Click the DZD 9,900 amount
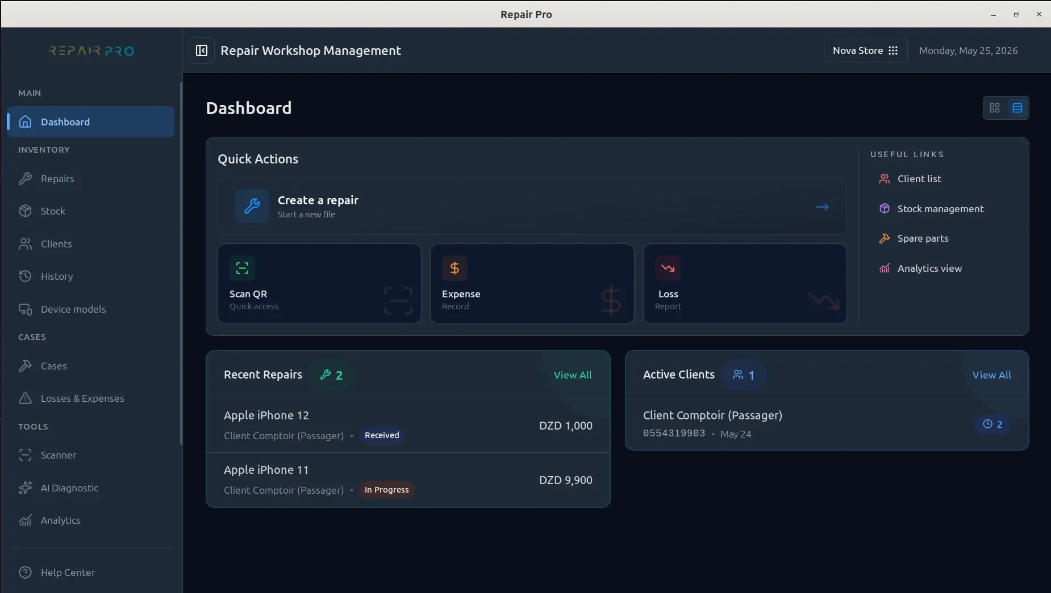Screen dimensions: 1051x593 point(566,480)
